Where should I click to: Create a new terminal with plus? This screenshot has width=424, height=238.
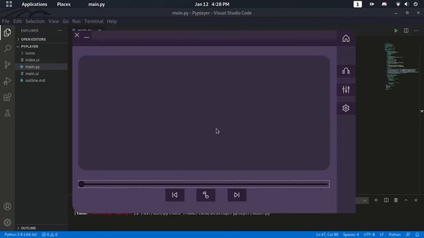(x=376, y=200)
